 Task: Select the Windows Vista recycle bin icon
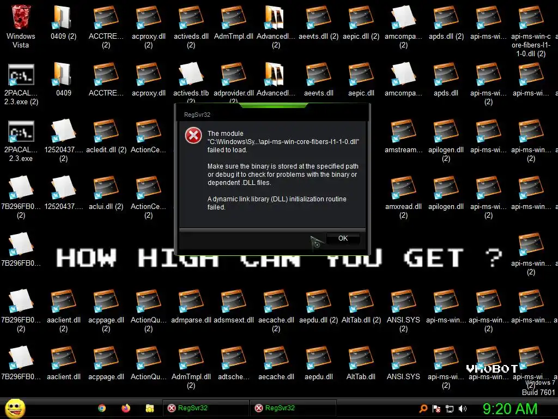coord(21,27)
